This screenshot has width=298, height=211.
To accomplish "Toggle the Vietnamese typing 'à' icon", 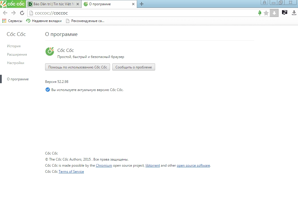I will pyautogui.click(x=260, y=13).
